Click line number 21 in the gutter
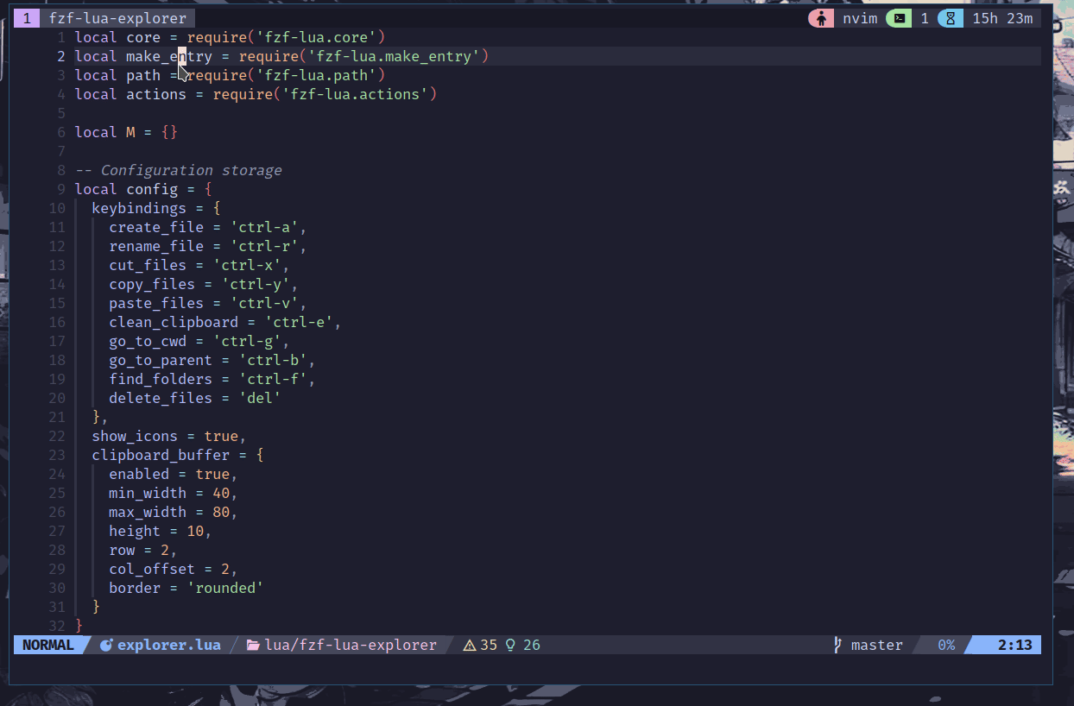Image resolution: width=1074 pixels, height=706 pixels. point(57,417)
